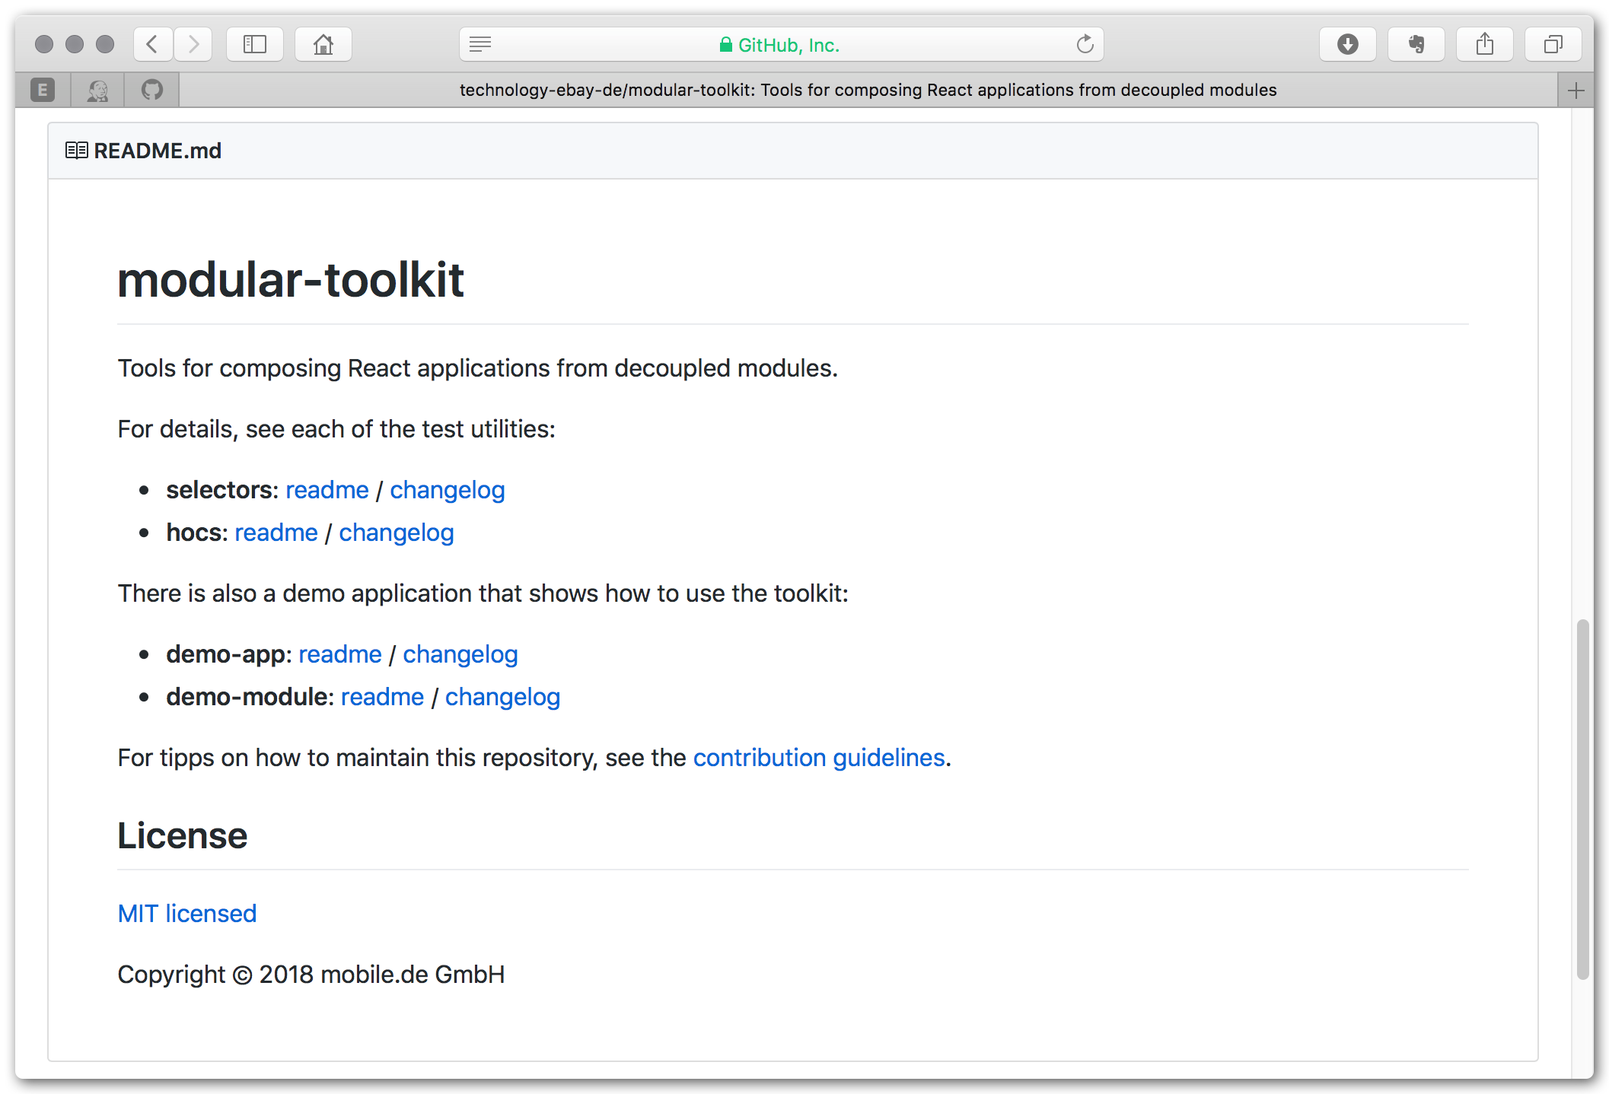The image size is (1609, 1094).
Task: Click the forward navigation arrow
Action: click(193, 44)
